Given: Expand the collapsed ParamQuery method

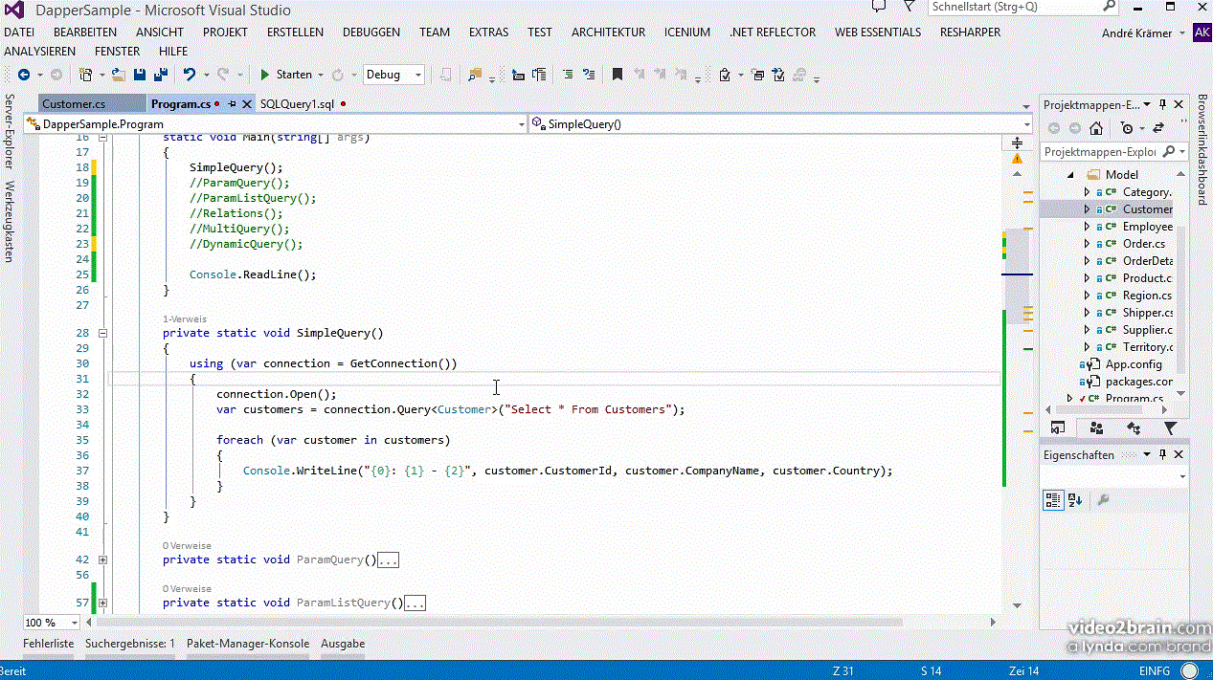Looking at the screenshot, I should 102,560.
